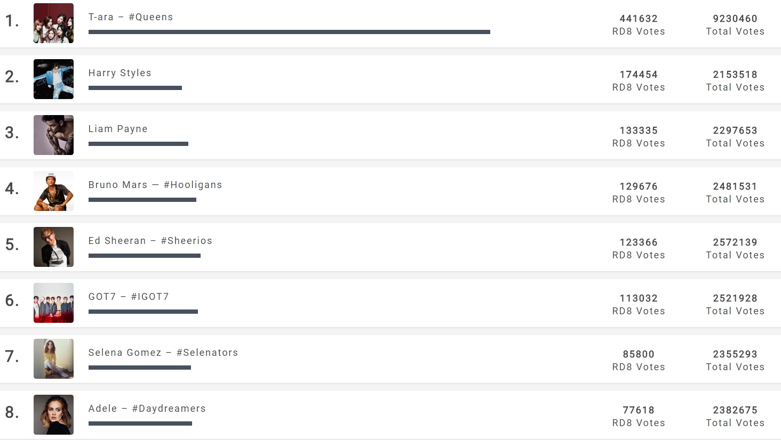
Task: Click the Selena Gomez – #Selenators title
Action: (163, 353)
